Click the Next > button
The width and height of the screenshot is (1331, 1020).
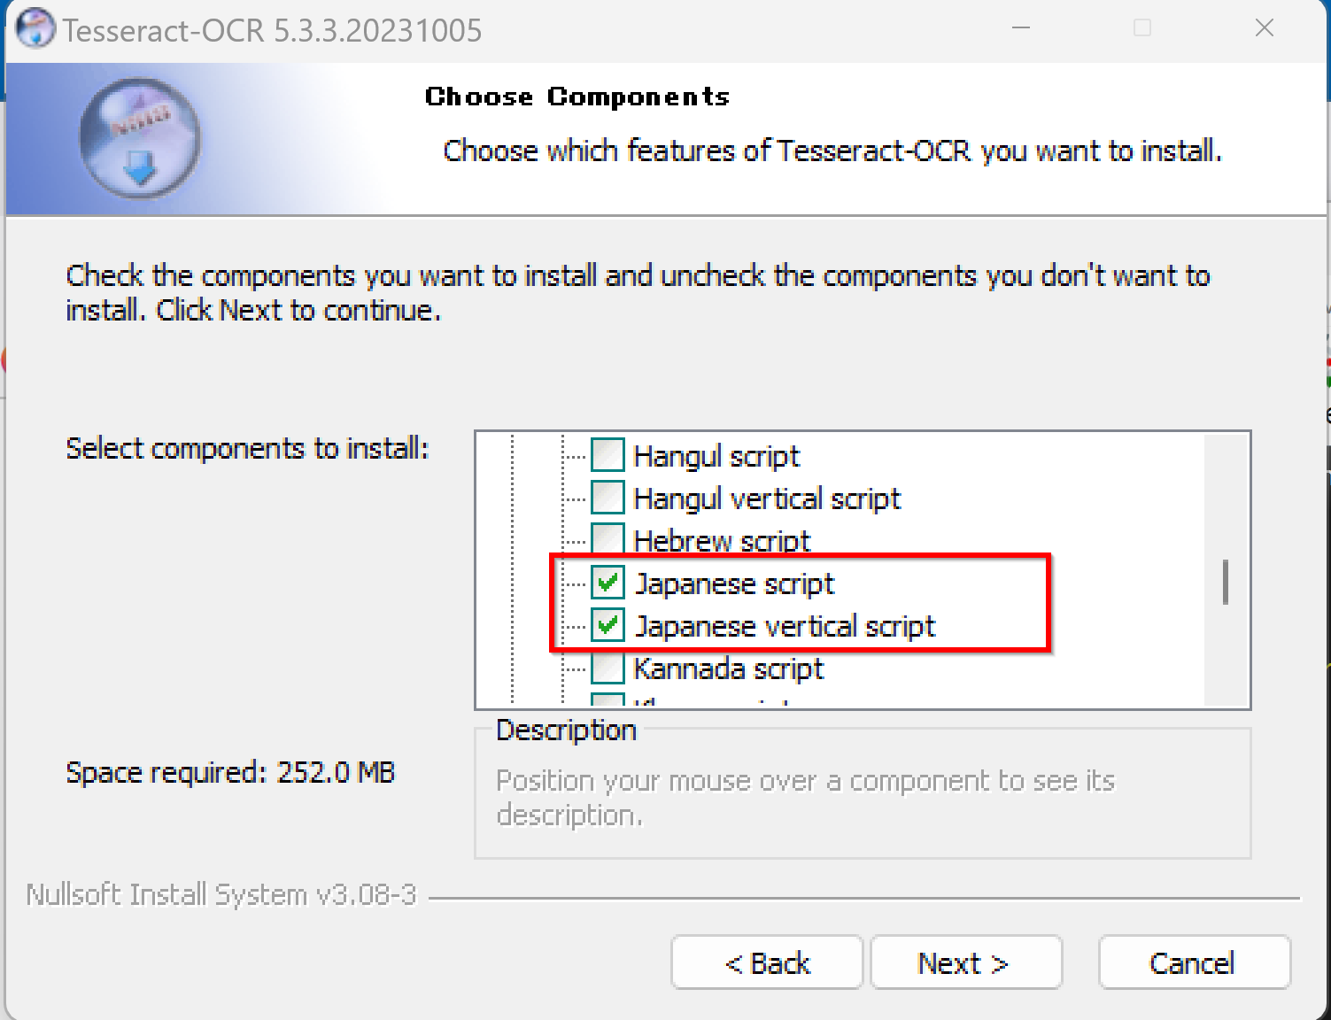click(966, 962)
